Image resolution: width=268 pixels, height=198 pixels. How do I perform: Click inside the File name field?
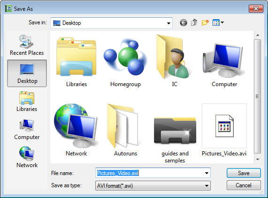point(153,173)
